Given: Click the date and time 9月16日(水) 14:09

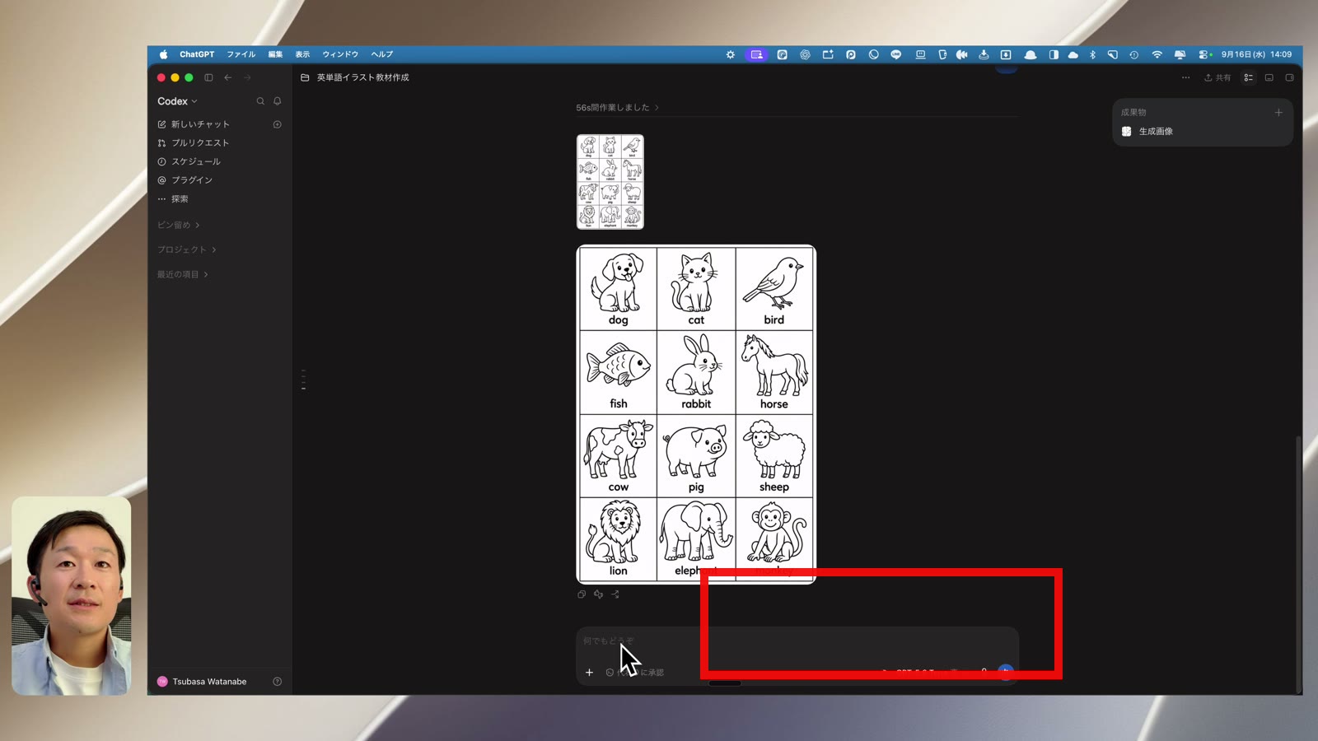Looking at the screenshot, I should click(1256, 54).
